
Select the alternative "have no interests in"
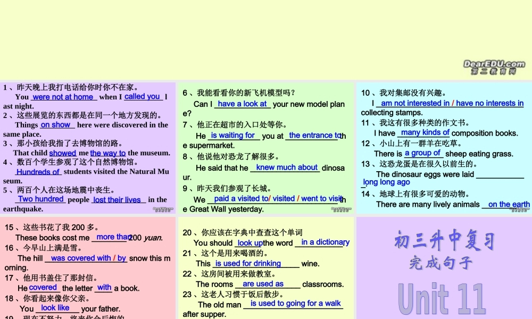point(489,103)
